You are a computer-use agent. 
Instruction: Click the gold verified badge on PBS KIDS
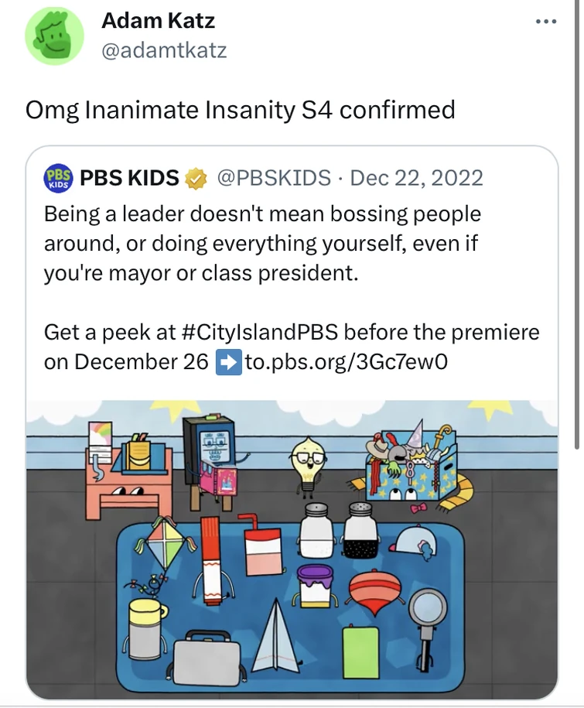(193, 177)
